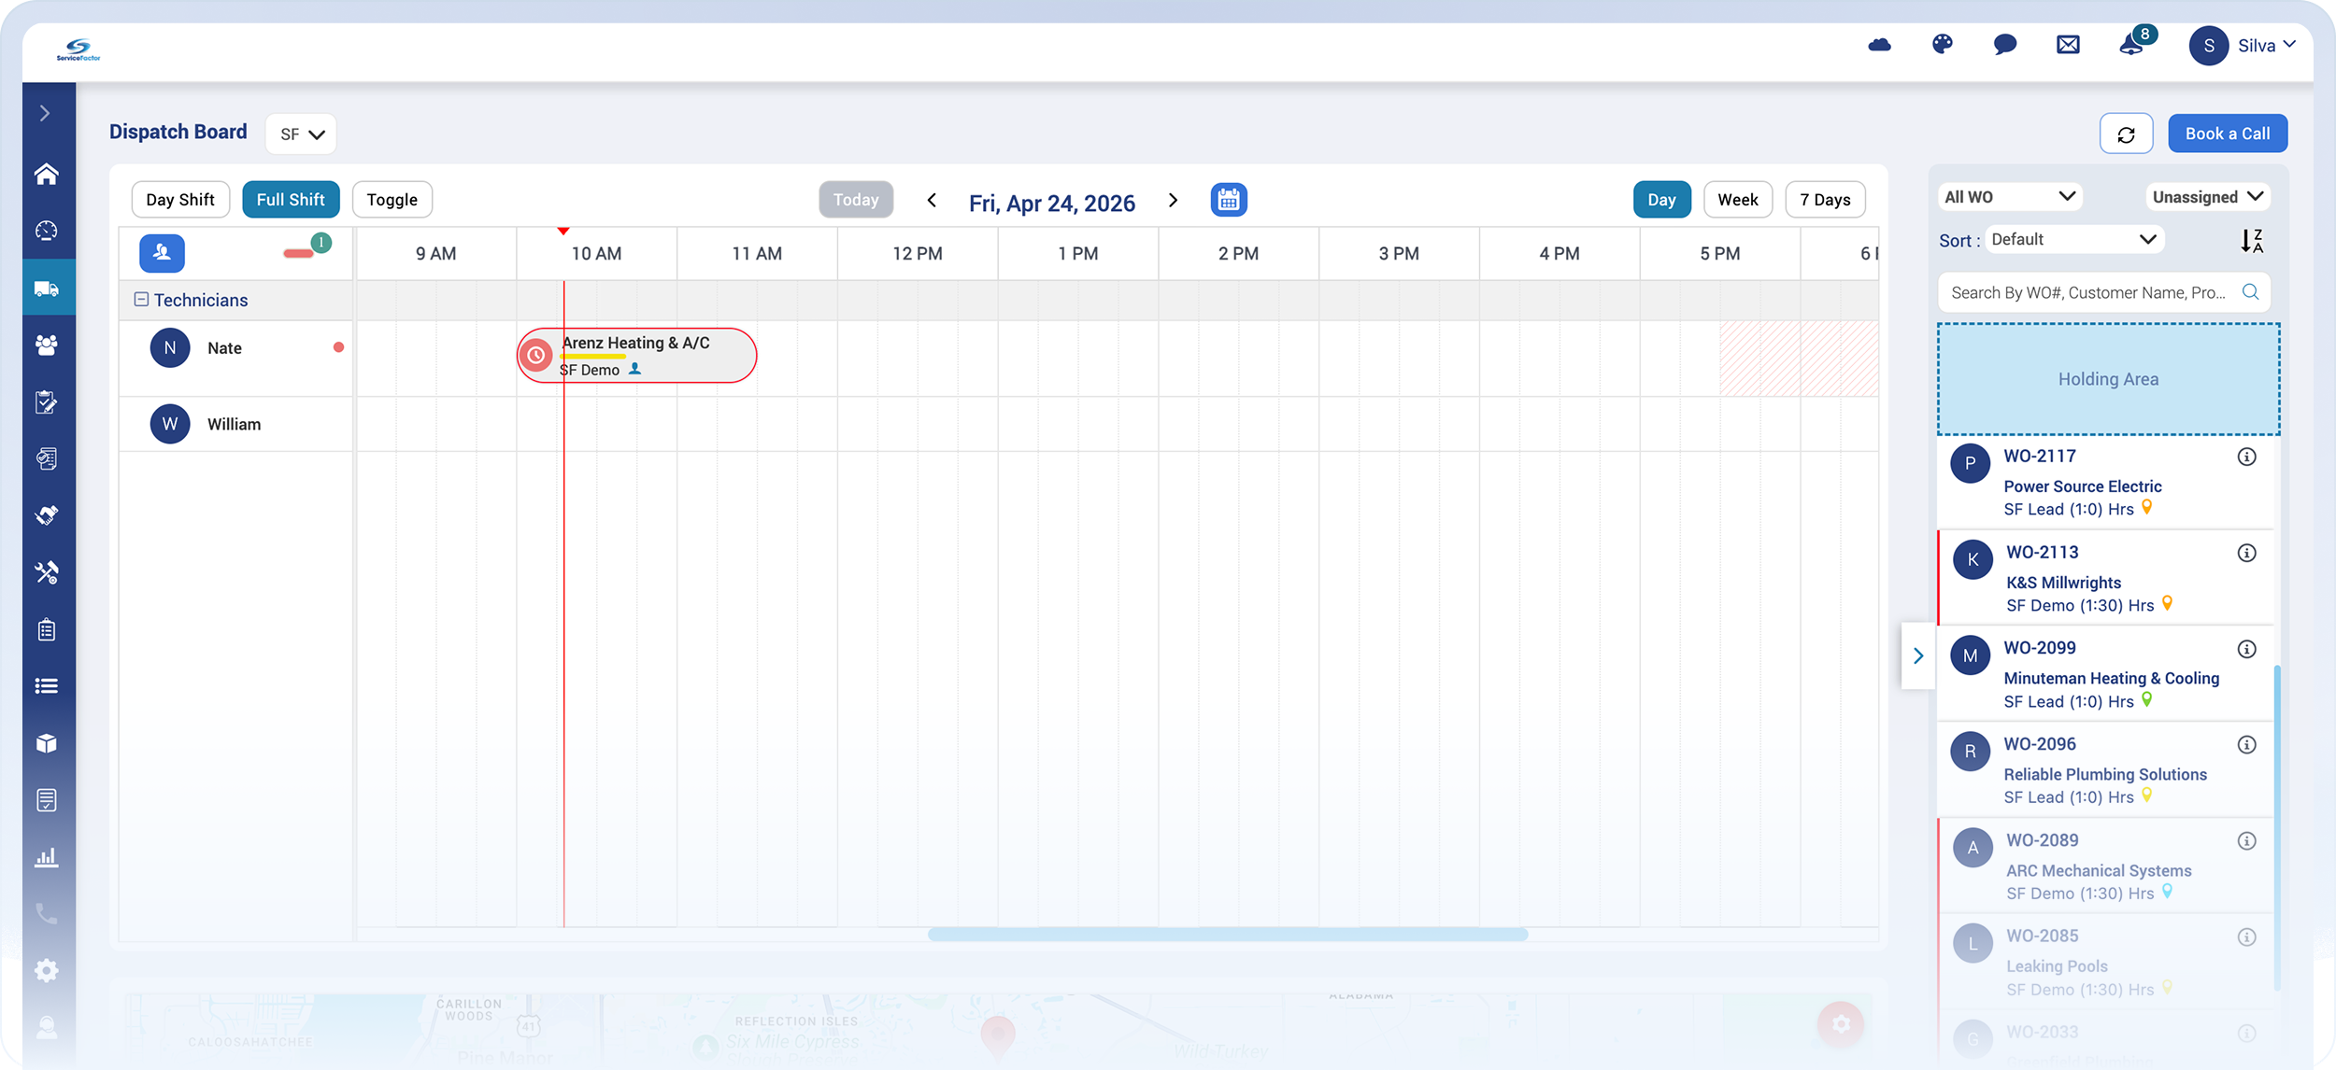Collapse the Technicians group
The height and width of the screenshot is (1070, 2336).
(x=141, y=300)
